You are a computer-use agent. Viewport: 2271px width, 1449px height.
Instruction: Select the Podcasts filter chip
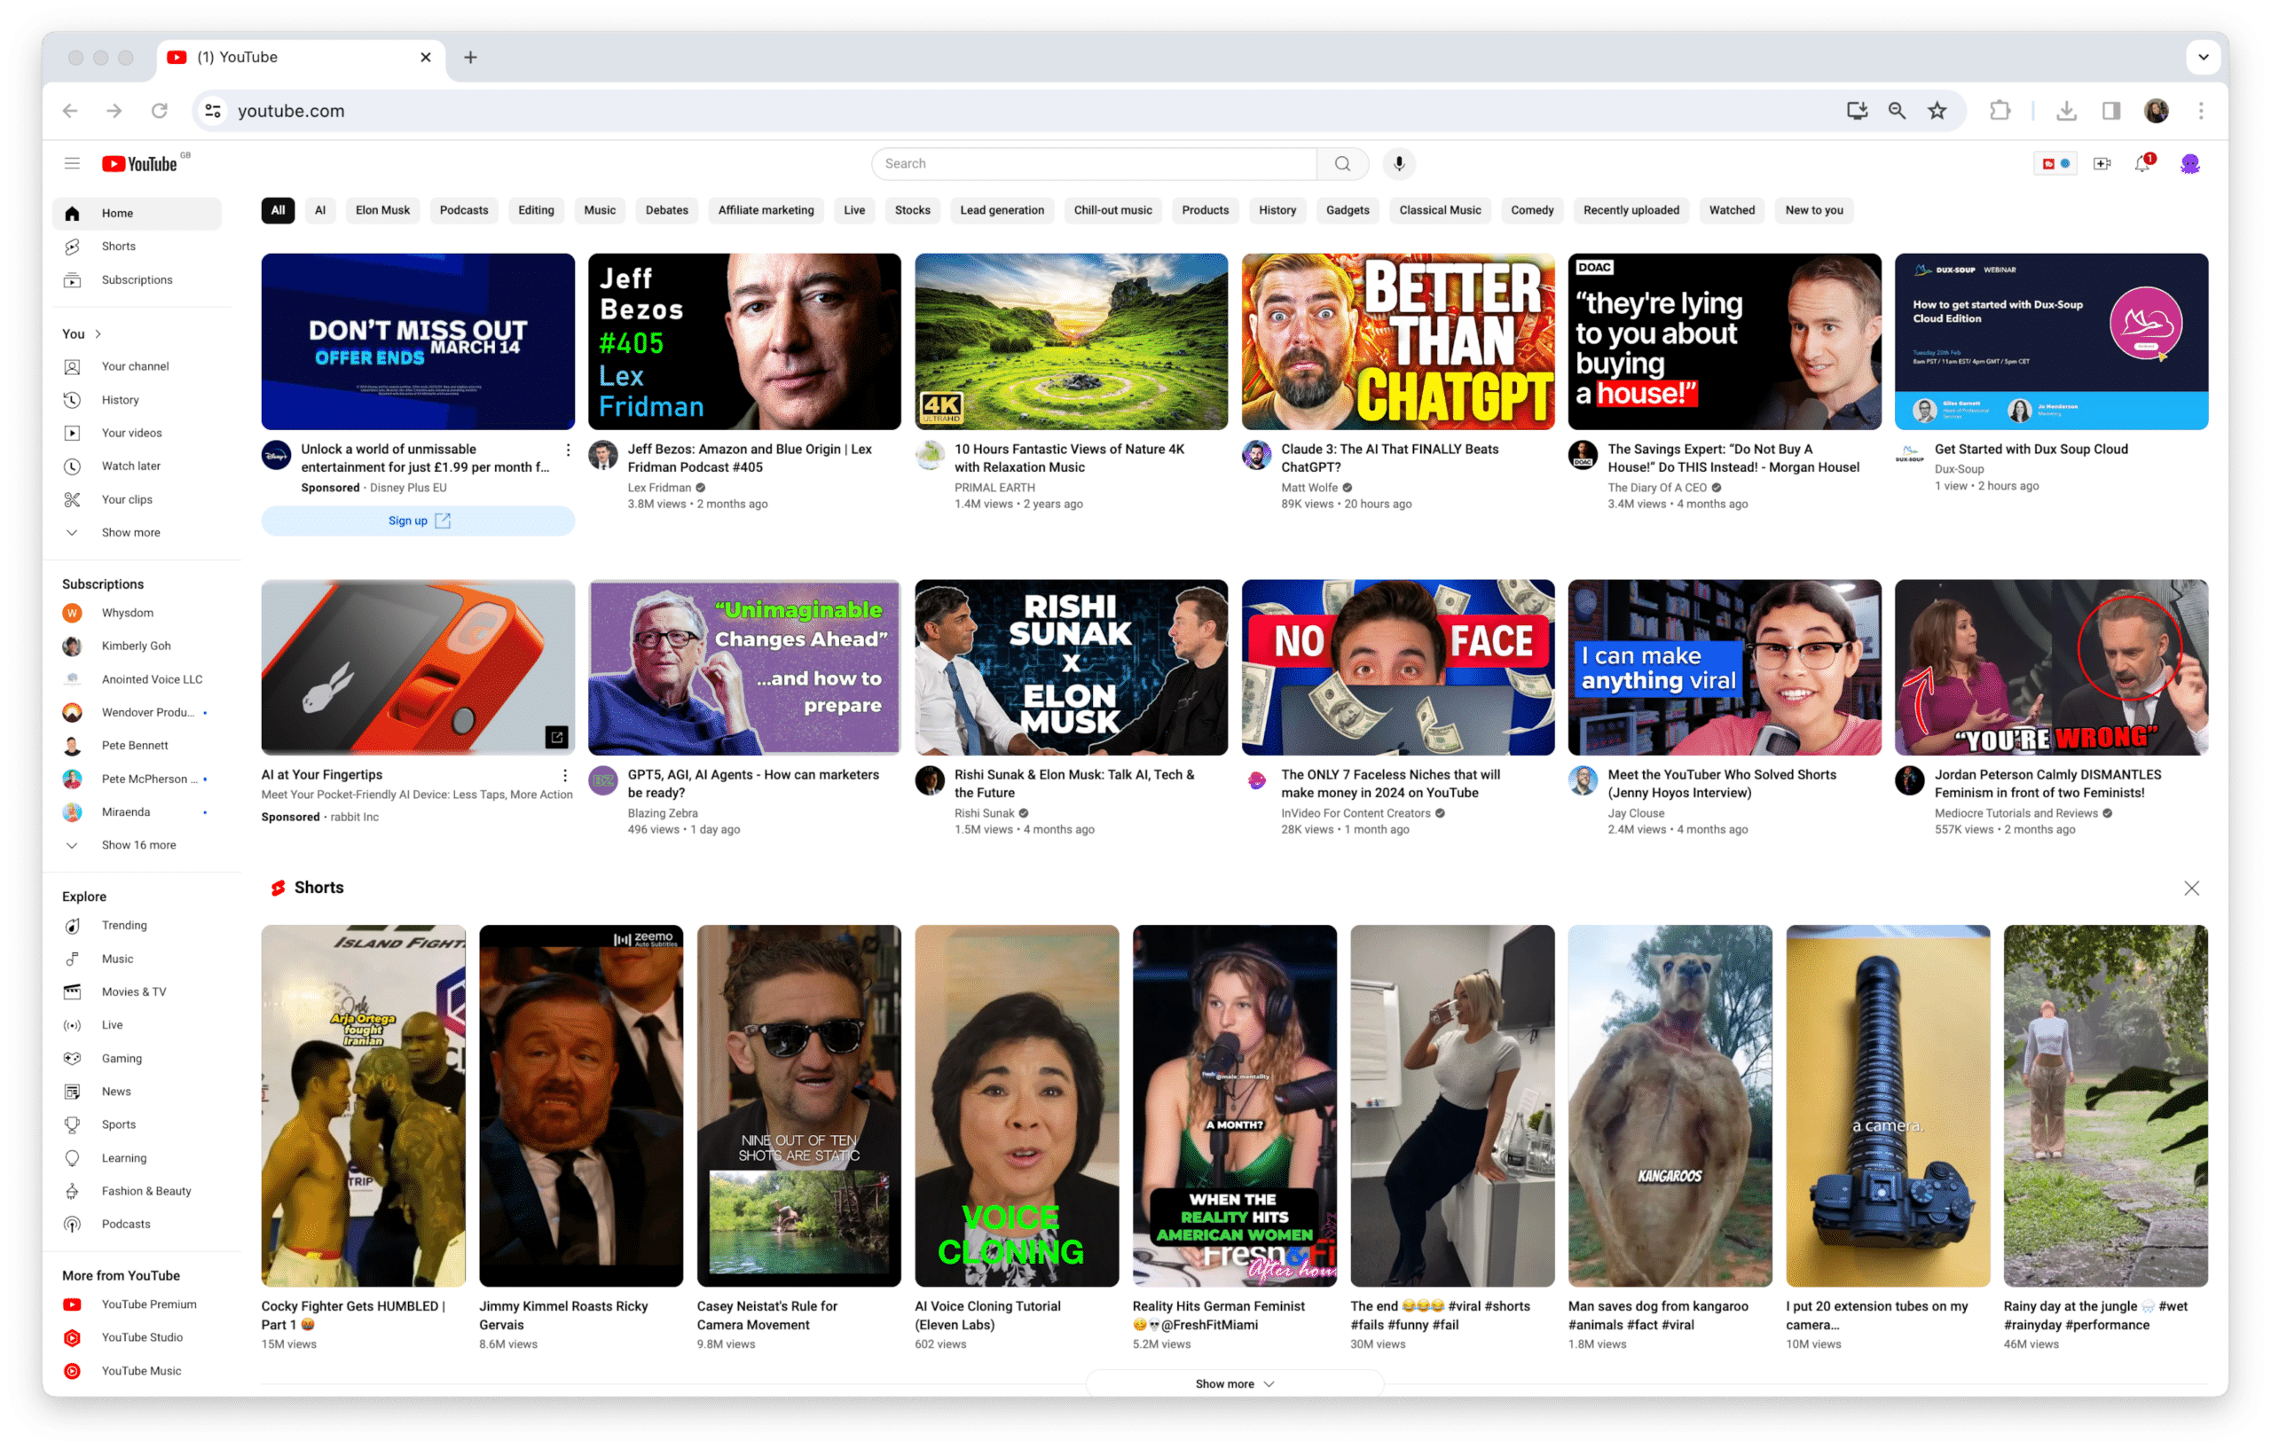coord(464,210)
